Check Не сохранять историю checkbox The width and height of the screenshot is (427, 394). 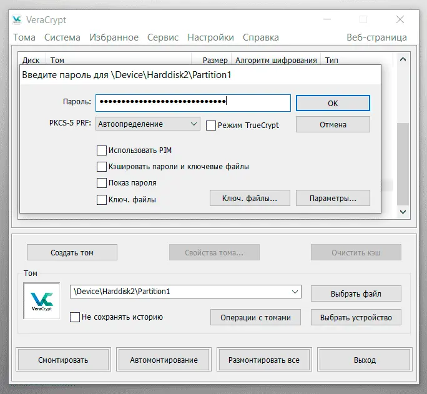(x=75, y=317)
